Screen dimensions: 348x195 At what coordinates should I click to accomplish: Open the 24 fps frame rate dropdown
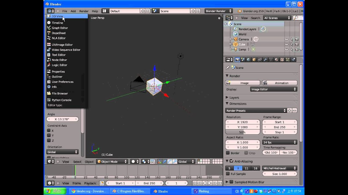(x=279, y=142)
